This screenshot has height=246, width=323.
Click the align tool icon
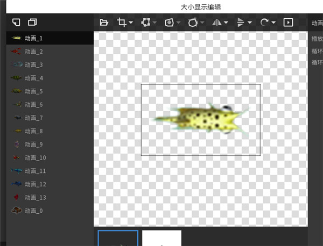point(241,22)
